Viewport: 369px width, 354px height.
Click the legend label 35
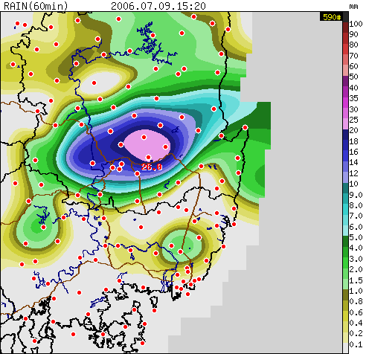[353, 98]
